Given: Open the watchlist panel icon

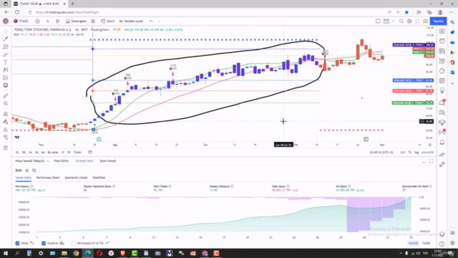Looking at the screenshot, I should click(x=442, y=32).
